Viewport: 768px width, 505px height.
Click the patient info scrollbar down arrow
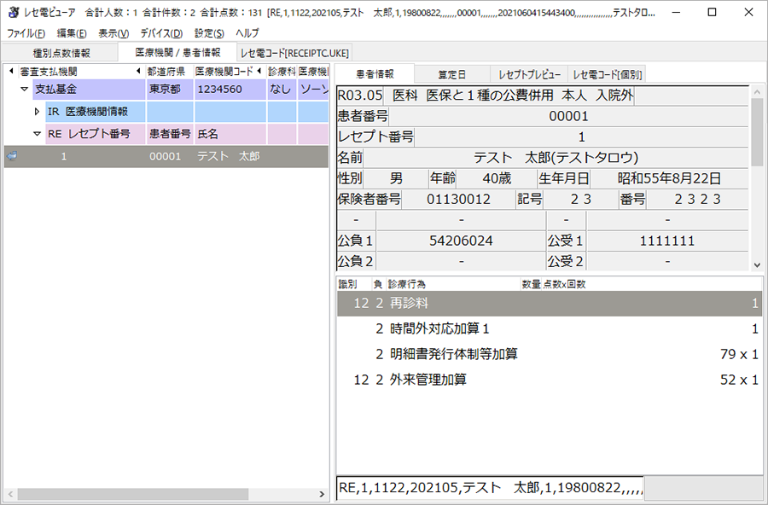point(757,264)
